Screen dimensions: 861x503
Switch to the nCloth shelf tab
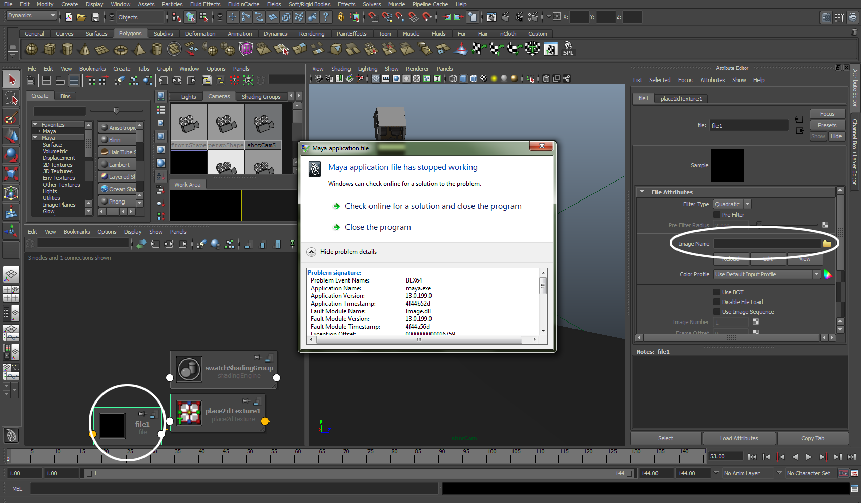point(508,34)
